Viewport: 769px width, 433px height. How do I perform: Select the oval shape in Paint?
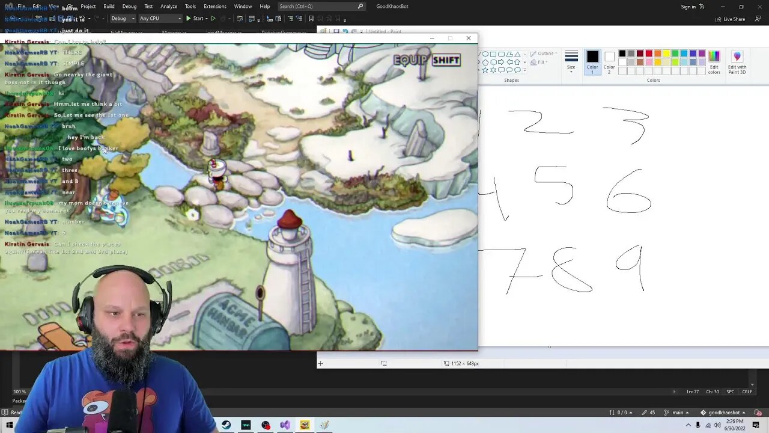(485, 54)
